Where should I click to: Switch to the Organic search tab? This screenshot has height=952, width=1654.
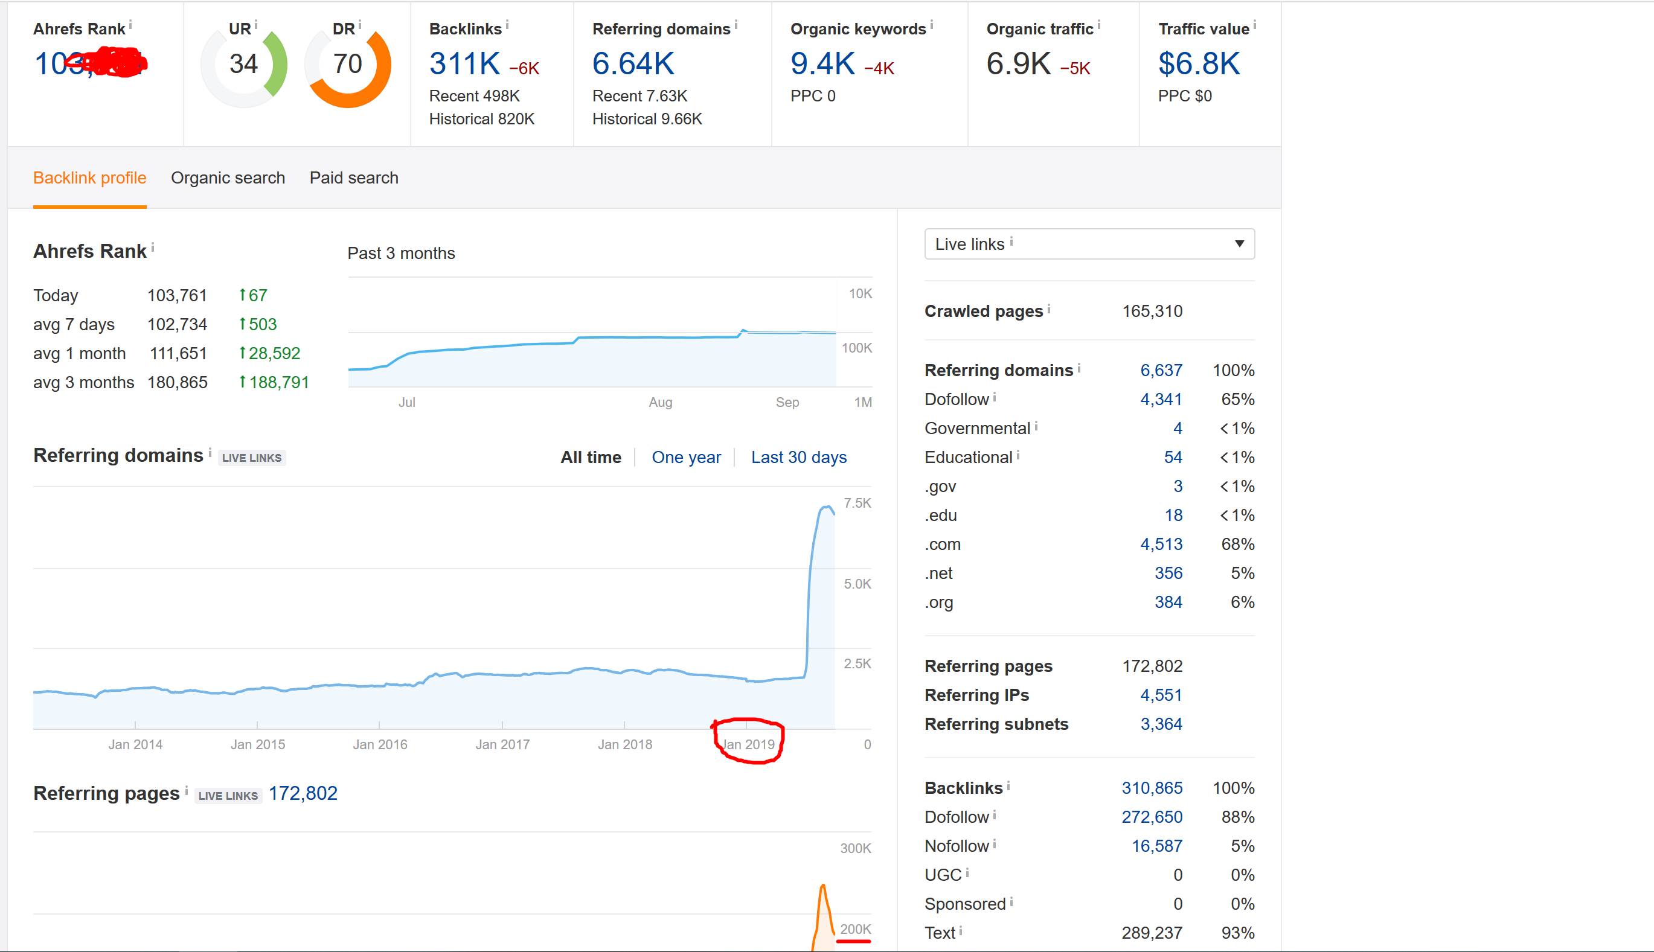pyautogui.click(x=228, y=178)
